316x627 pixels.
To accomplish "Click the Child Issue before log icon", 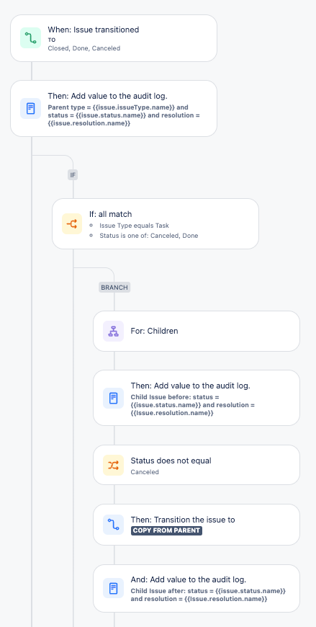I will tap(114, 399).
